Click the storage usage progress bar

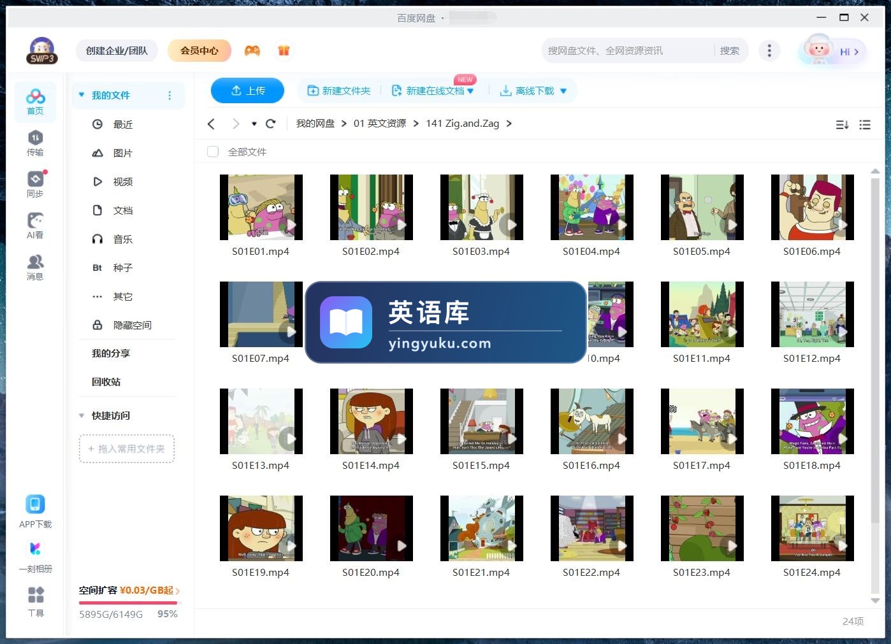tap(131, 602)
